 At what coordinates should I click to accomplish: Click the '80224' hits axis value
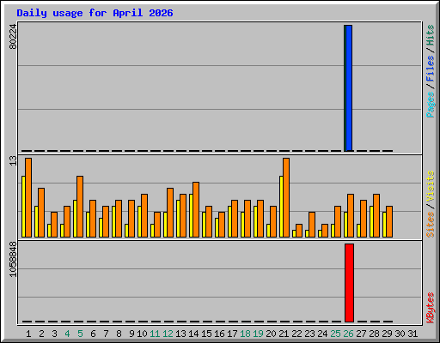13,37
